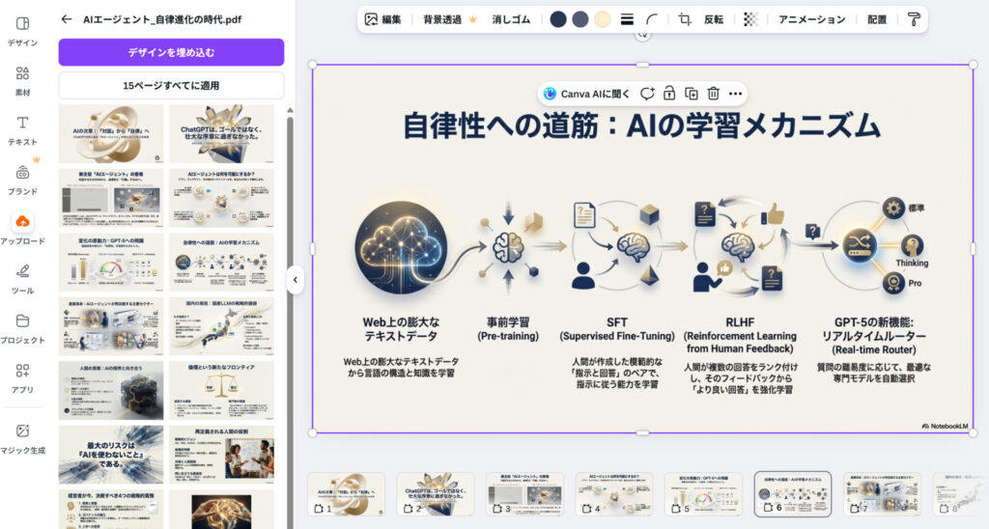Select panel thumbnail 倫理という新たなフロンティア
989x529 pixels.
coord(221,391)
